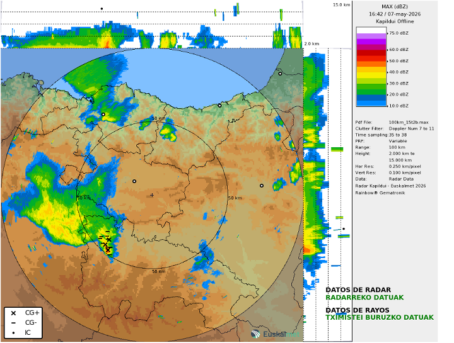Screen dimensions: 454x343
Task: Click the light blue band above 10.0 dBZ
Action: pyautogui.click(x=371, y=103)
